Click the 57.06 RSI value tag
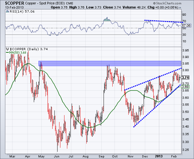Viewport: 194px width, 159px height. 186,25
